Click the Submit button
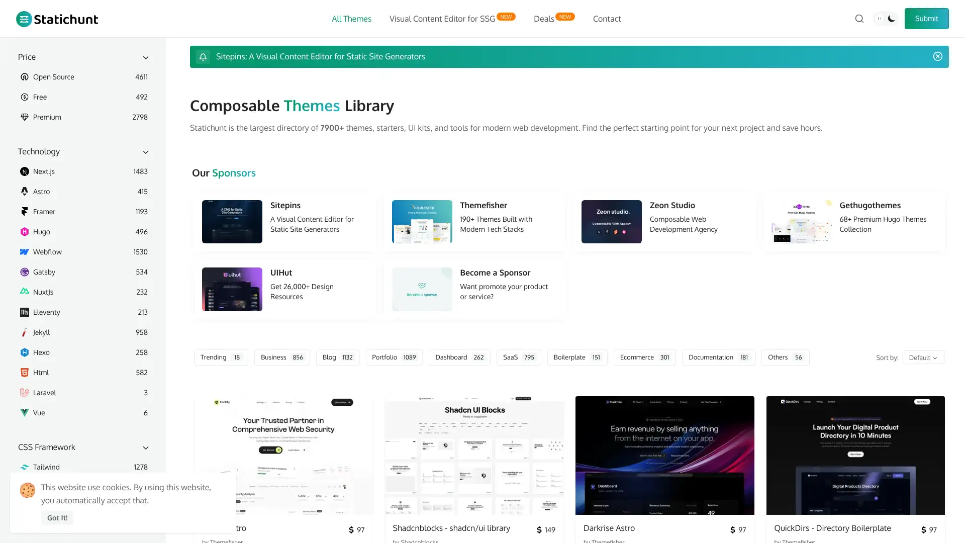The height and width of the screenshot is (543, 965). coord(926,19)
